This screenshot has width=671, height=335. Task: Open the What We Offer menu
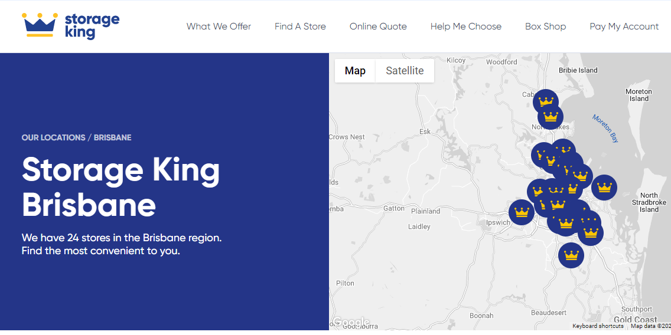[x=219, y=27]
